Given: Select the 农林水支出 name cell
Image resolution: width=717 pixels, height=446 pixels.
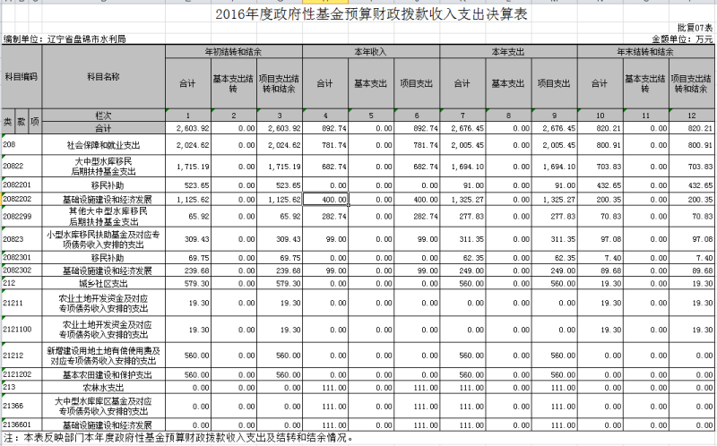Looking at the screenshot, I should coord(103,387).
